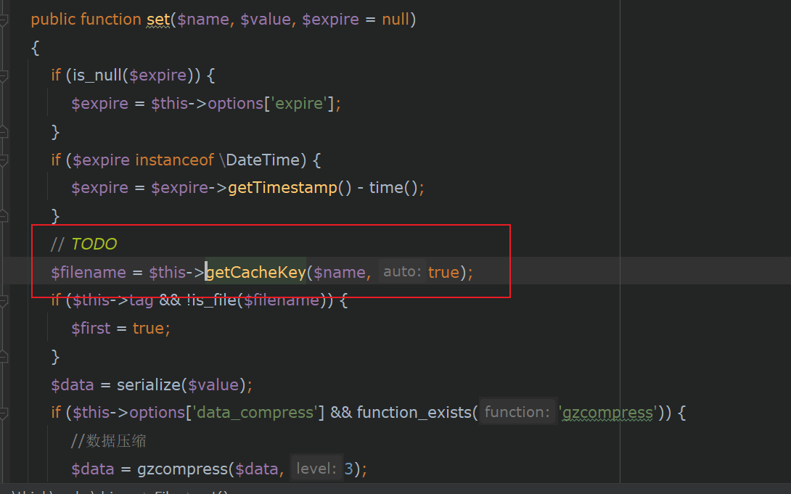Click fold end marker below $first = true

(x=4, y=356)
